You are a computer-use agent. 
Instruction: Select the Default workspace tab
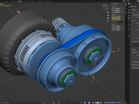[20, 1]
